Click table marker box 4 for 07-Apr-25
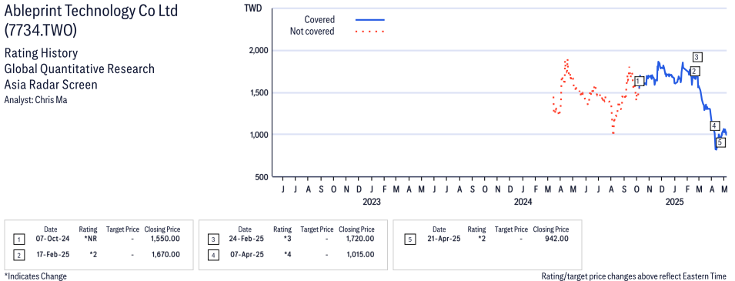Screen dimensions: 735x281 pos(213,254)
